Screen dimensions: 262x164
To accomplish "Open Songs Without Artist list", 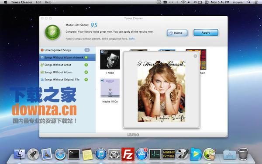I will 67,65.
